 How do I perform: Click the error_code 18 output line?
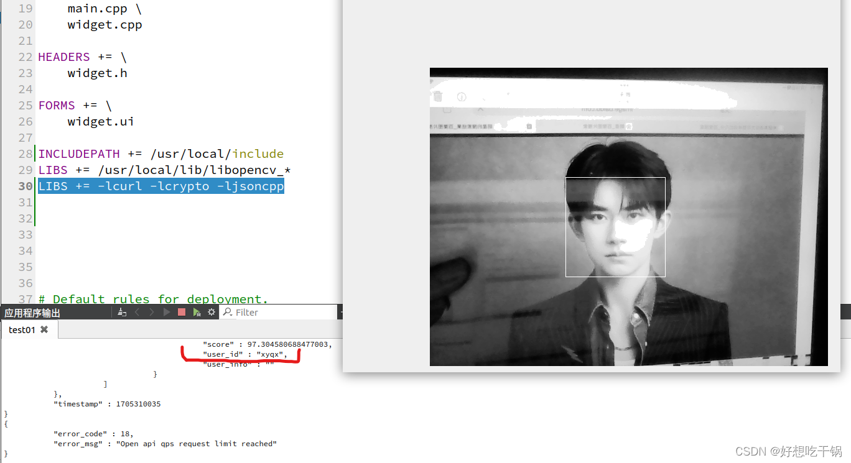tap(93, 434)
